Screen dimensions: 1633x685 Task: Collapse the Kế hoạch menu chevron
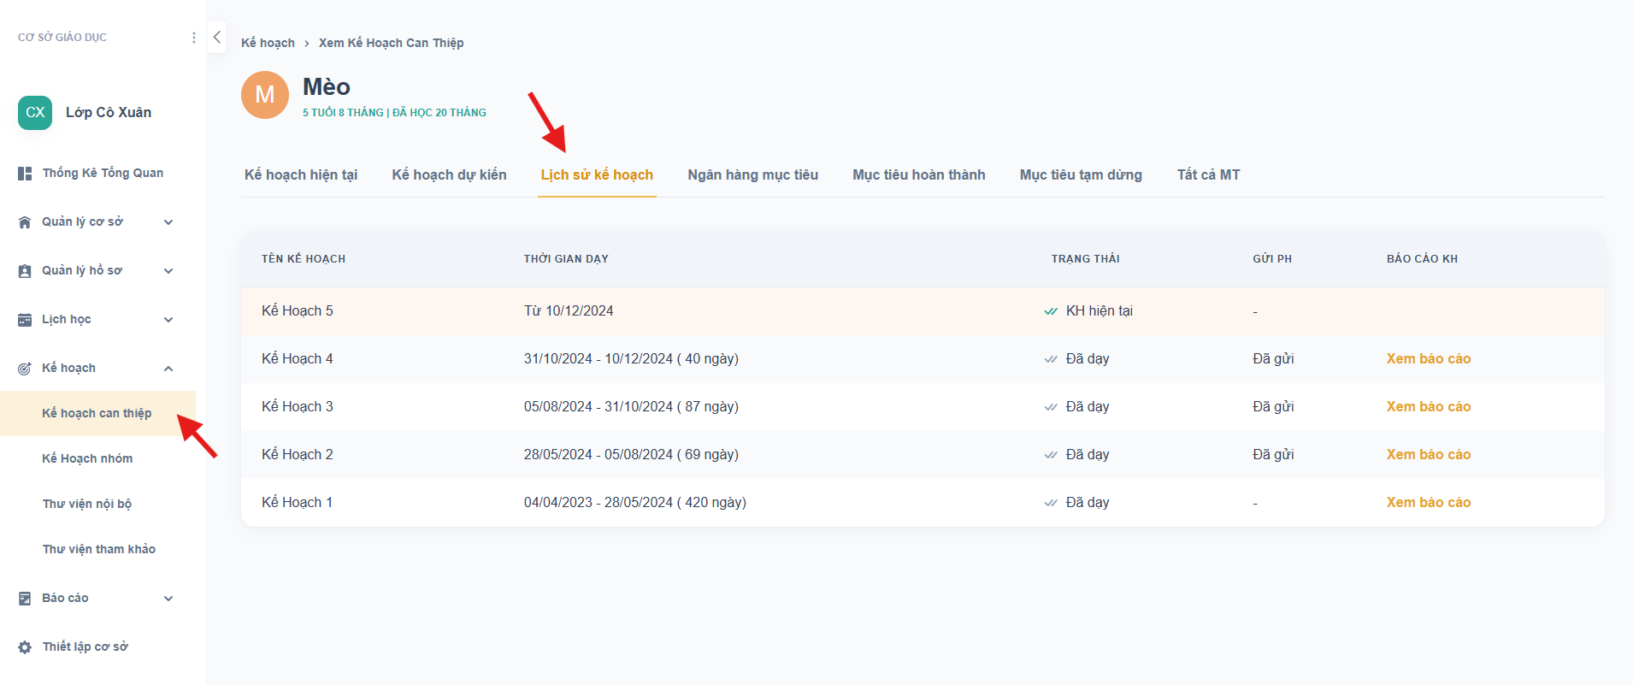coord(168,369)
